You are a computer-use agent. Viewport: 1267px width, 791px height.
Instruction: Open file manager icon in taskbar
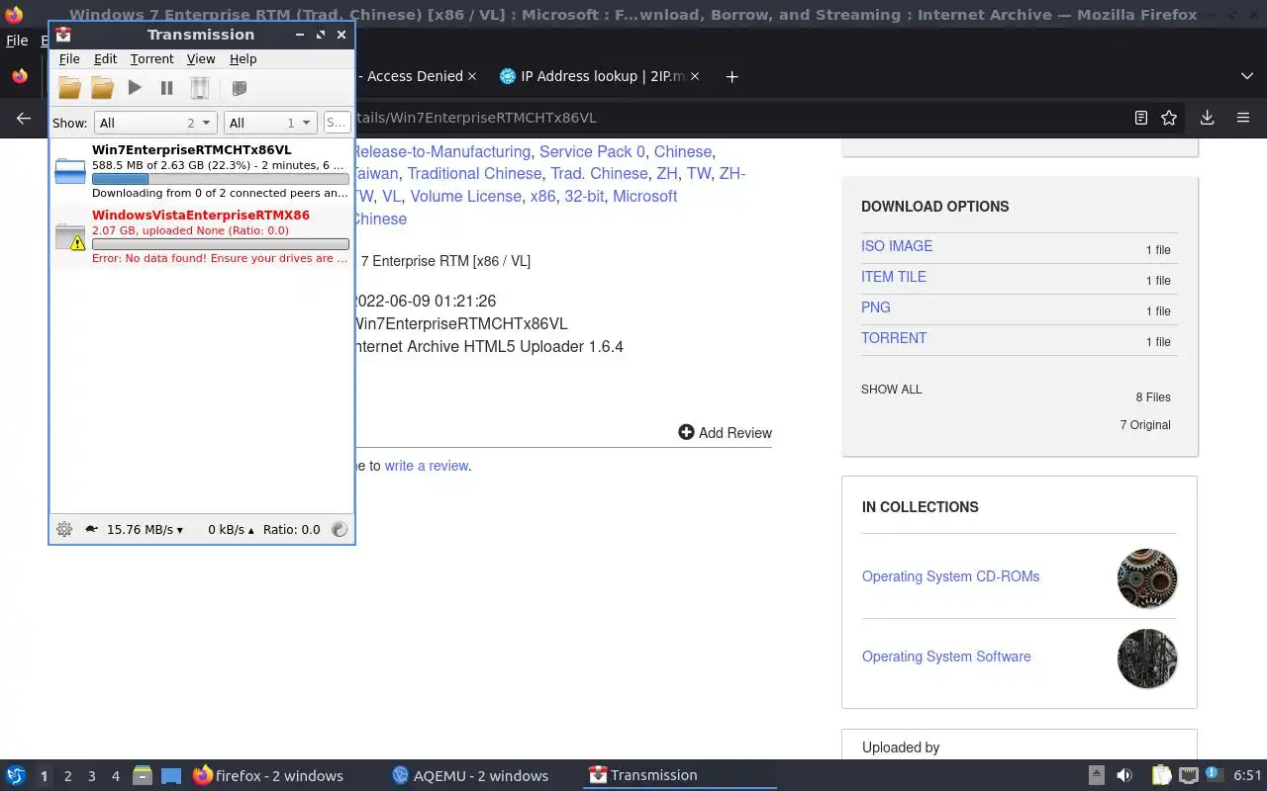coord(143,775)
